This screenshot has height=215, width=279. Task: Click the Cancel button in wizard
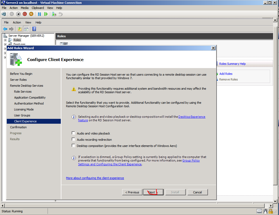coord(198,192)
